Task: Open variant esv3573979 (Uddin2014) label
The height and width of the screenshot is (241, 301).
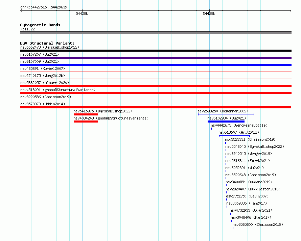Action: pos(43,104)
